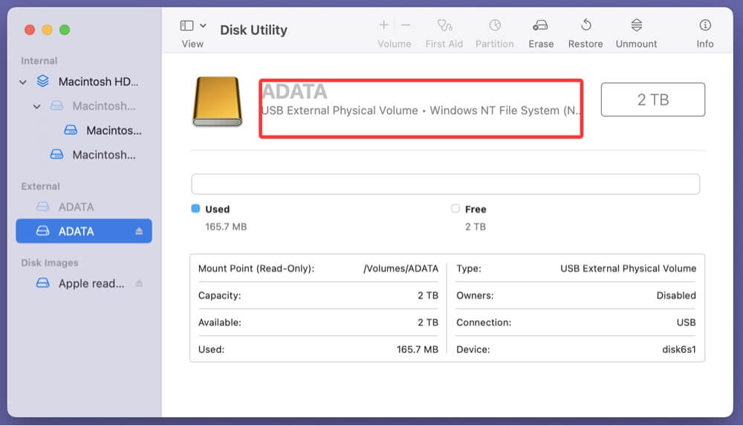This screenshot has height=426, width=743.
Task: Click the Internal section header
Action: [39, 61]
